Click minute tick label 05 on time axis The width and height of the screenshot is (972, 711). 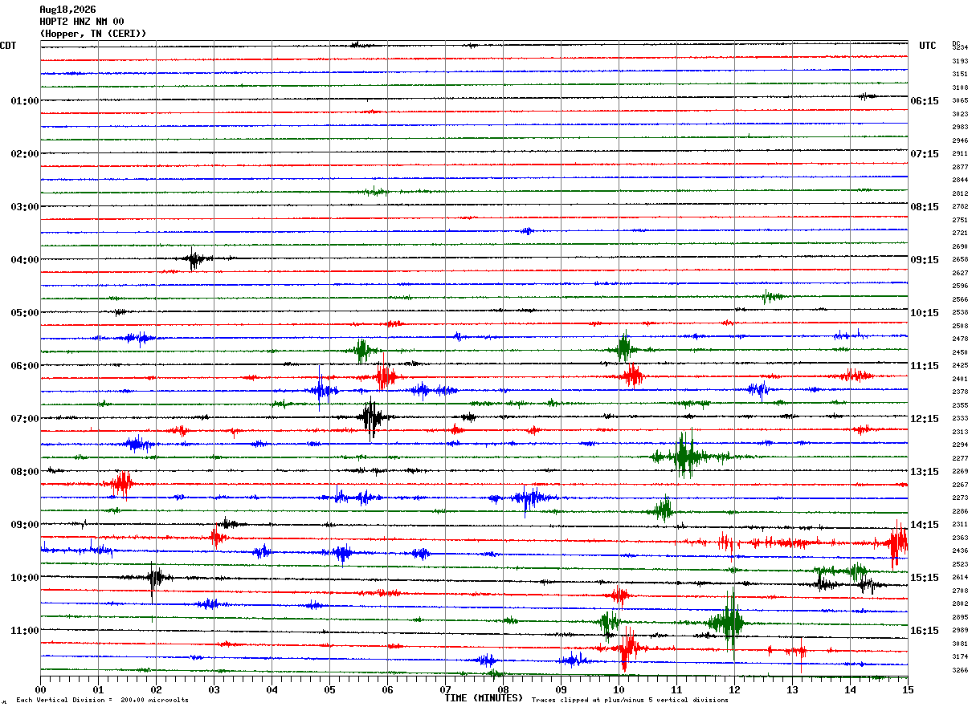click(329, 689)
